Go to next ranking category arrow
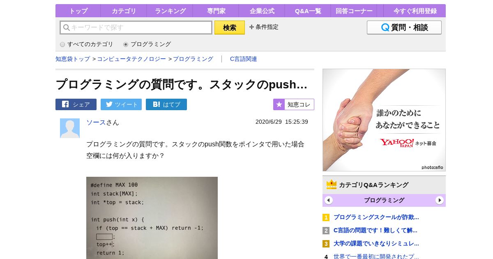493x259 pixels. click(440, 200)
